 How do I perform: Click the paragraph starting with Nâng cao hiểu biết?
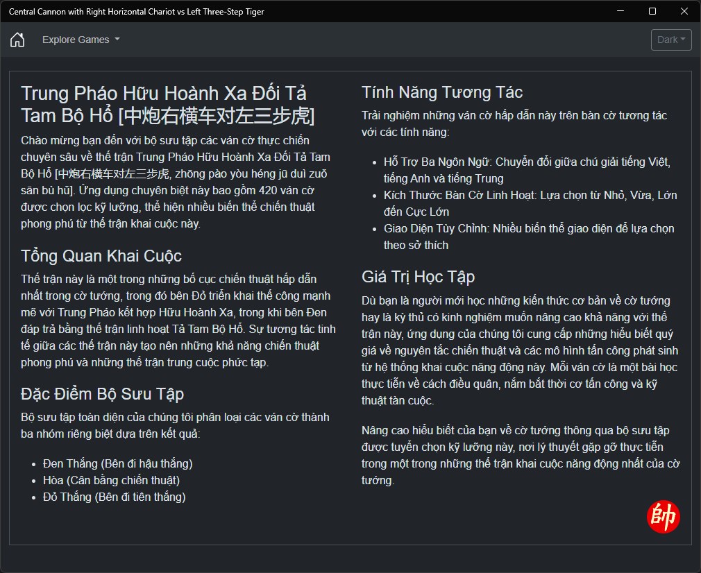[x=521, y=455]
